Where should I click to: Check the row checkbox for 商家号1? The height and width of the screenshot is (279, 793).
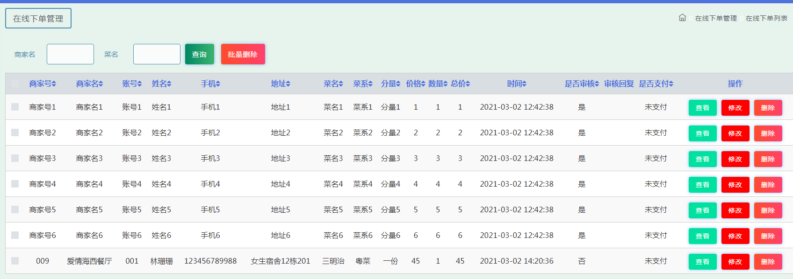[x=15, y=107]
